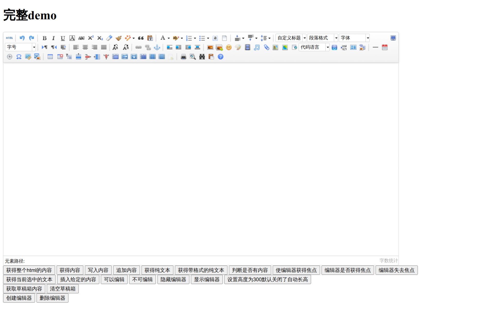Expand the ordered list style arrow

click(195, 38)
